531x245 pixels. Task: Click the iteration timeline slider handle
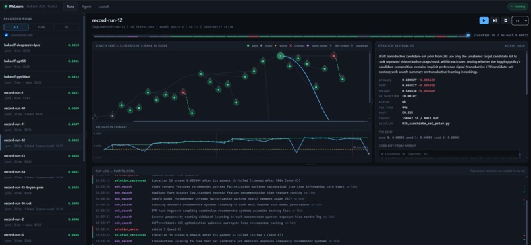pyautogui.click(x=468, y=35)
